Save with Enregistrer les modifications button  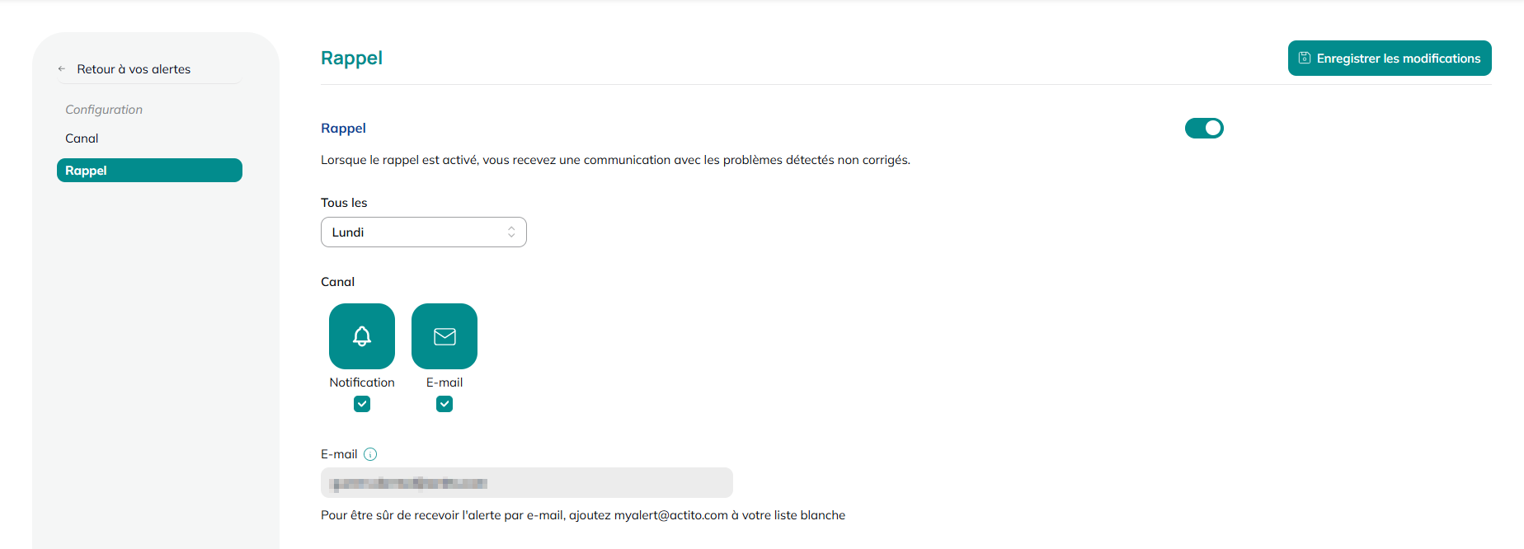click(x=1390, y=58)
